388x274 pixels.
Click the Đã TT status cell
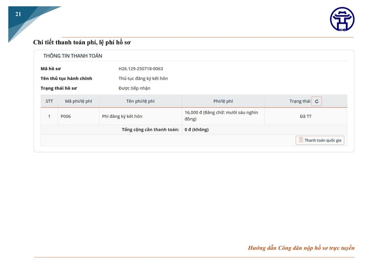click(x=305, y=116)
